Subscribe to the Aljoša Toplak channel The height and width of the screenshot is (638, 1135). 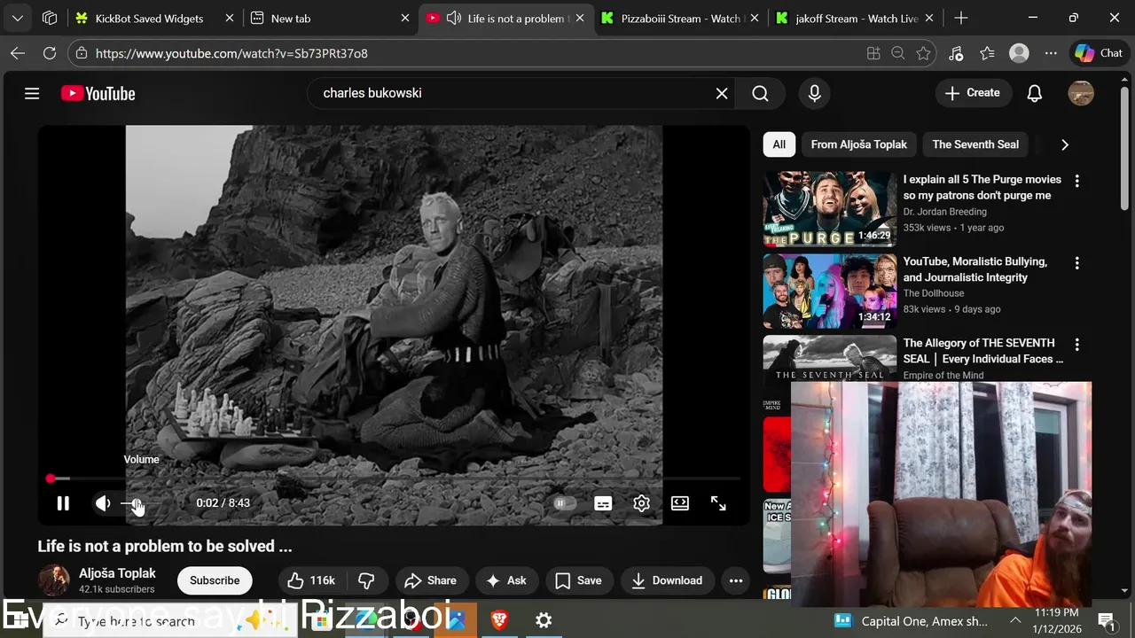click(x=215, y=580)
